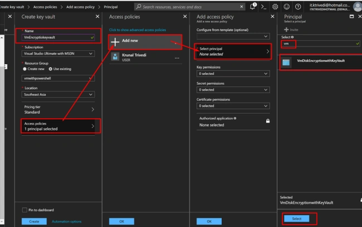Image resolution: width=362 pixels, height=227 pixels.
Task: Enable the Pin to dashboard checkbox
Action: pos(25,210)
